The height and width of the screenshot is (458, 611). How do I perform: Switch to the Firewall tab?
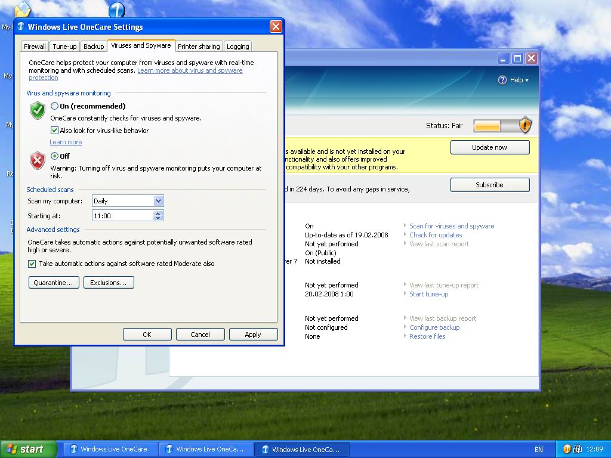[35, 47]
